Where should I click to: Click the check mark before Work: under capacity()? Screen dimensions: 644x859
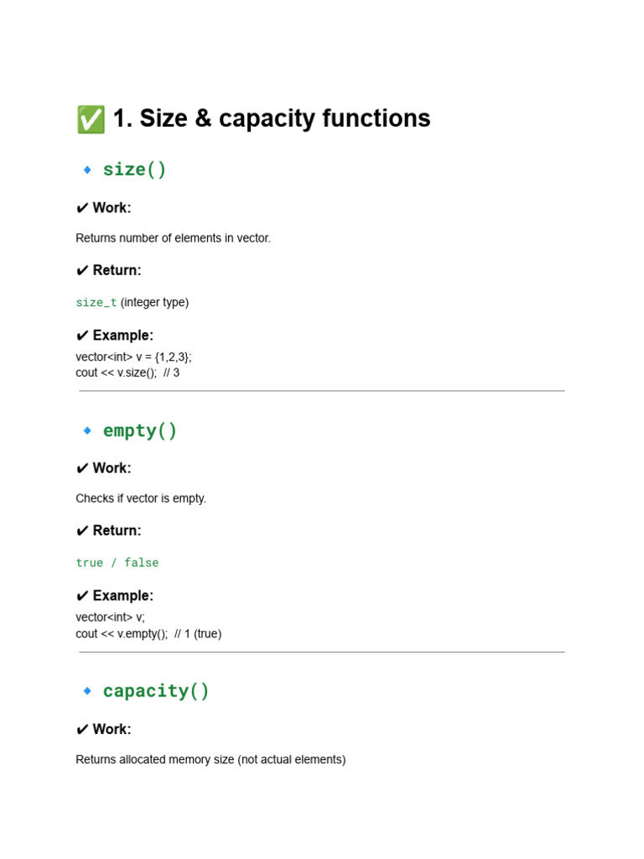click(x=82, y=729)
